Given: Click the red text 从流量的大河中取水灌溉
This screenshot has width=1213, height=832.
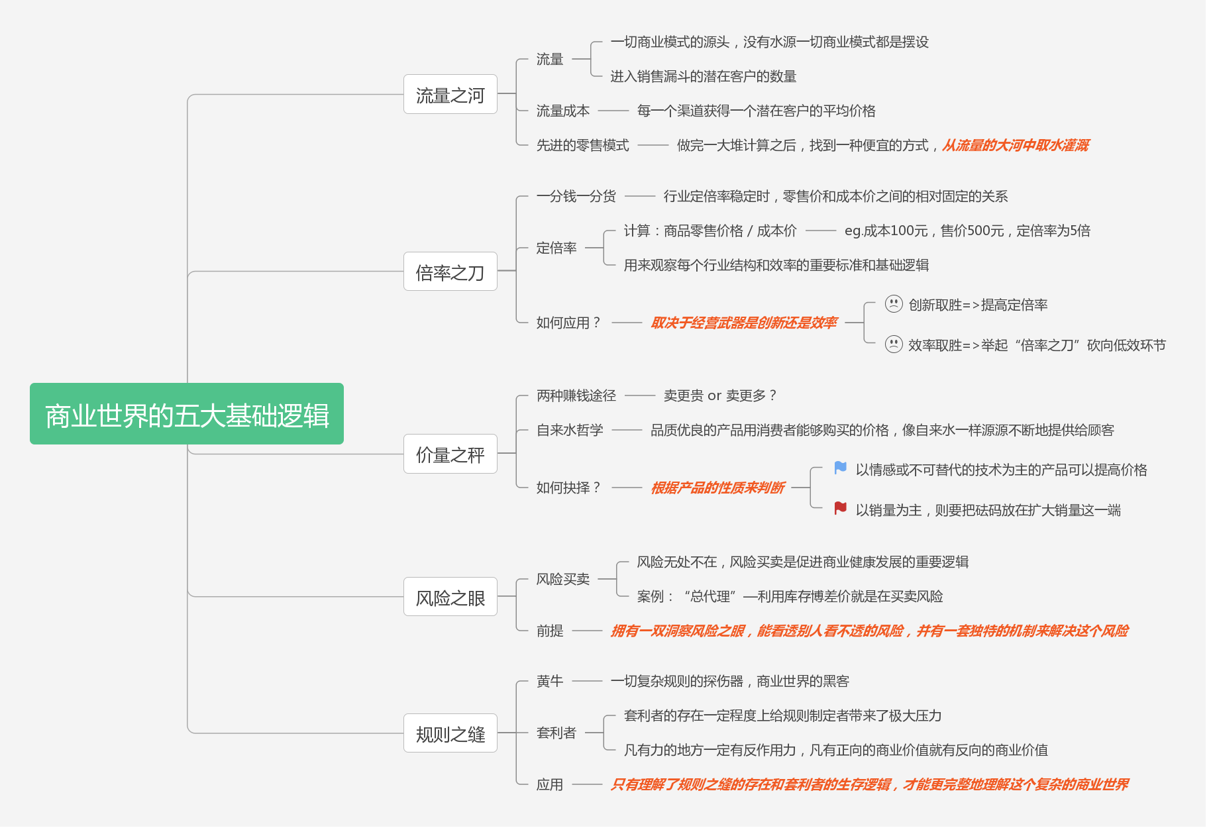Looking at the screenshot, I should pyautogui.click(x=1016, y=145).
